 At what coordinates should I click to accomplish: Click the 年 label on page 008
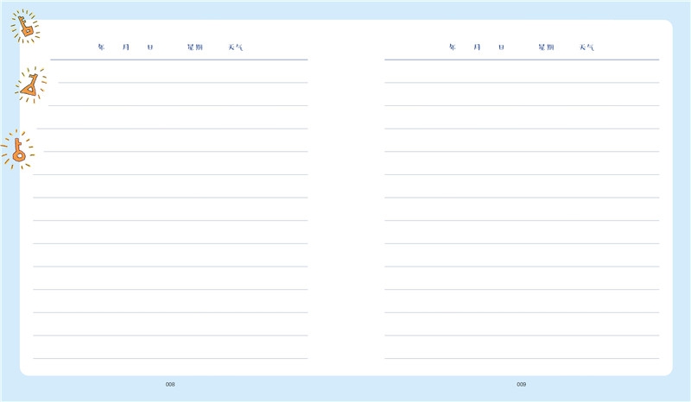coord(101,47)
